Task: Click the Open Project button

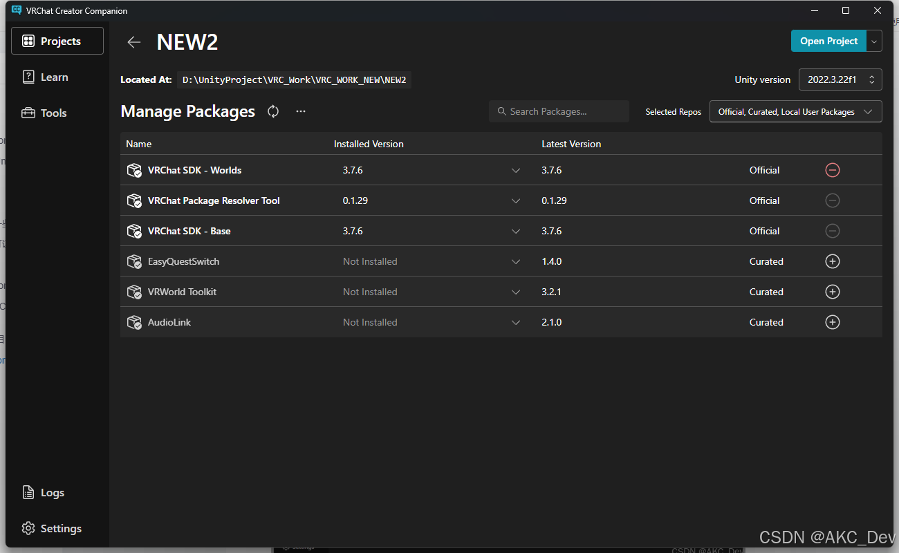Action: coord(828,41)
